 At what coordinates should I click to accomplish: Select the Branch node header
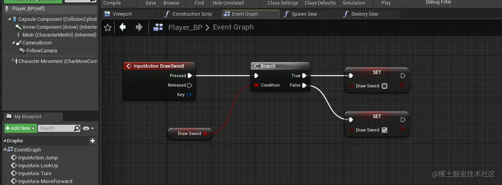coord(280,66)
